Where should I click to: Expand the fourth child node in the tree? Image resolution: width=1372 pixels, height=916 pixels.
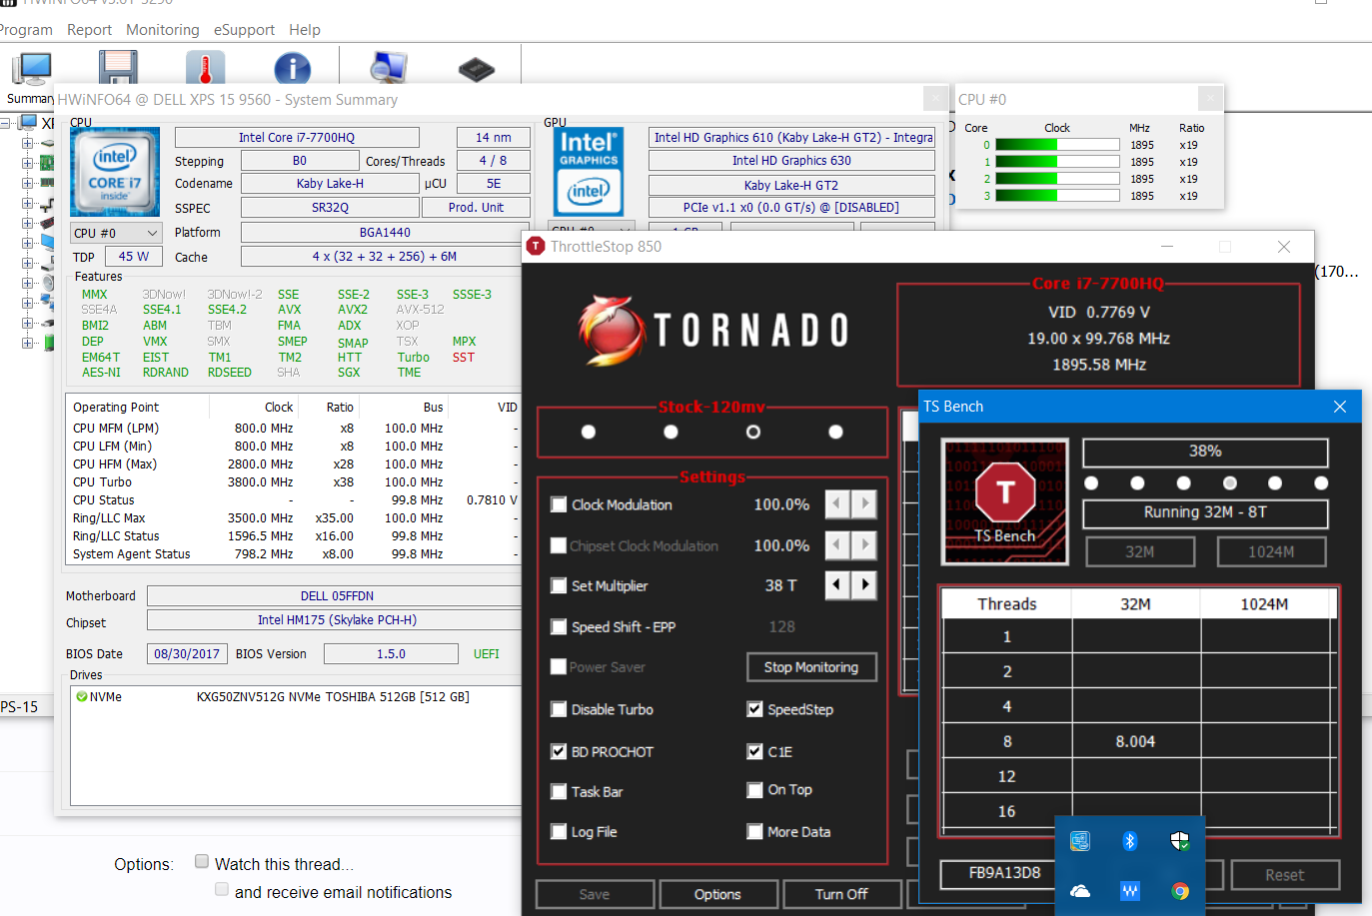pos(27,203)
